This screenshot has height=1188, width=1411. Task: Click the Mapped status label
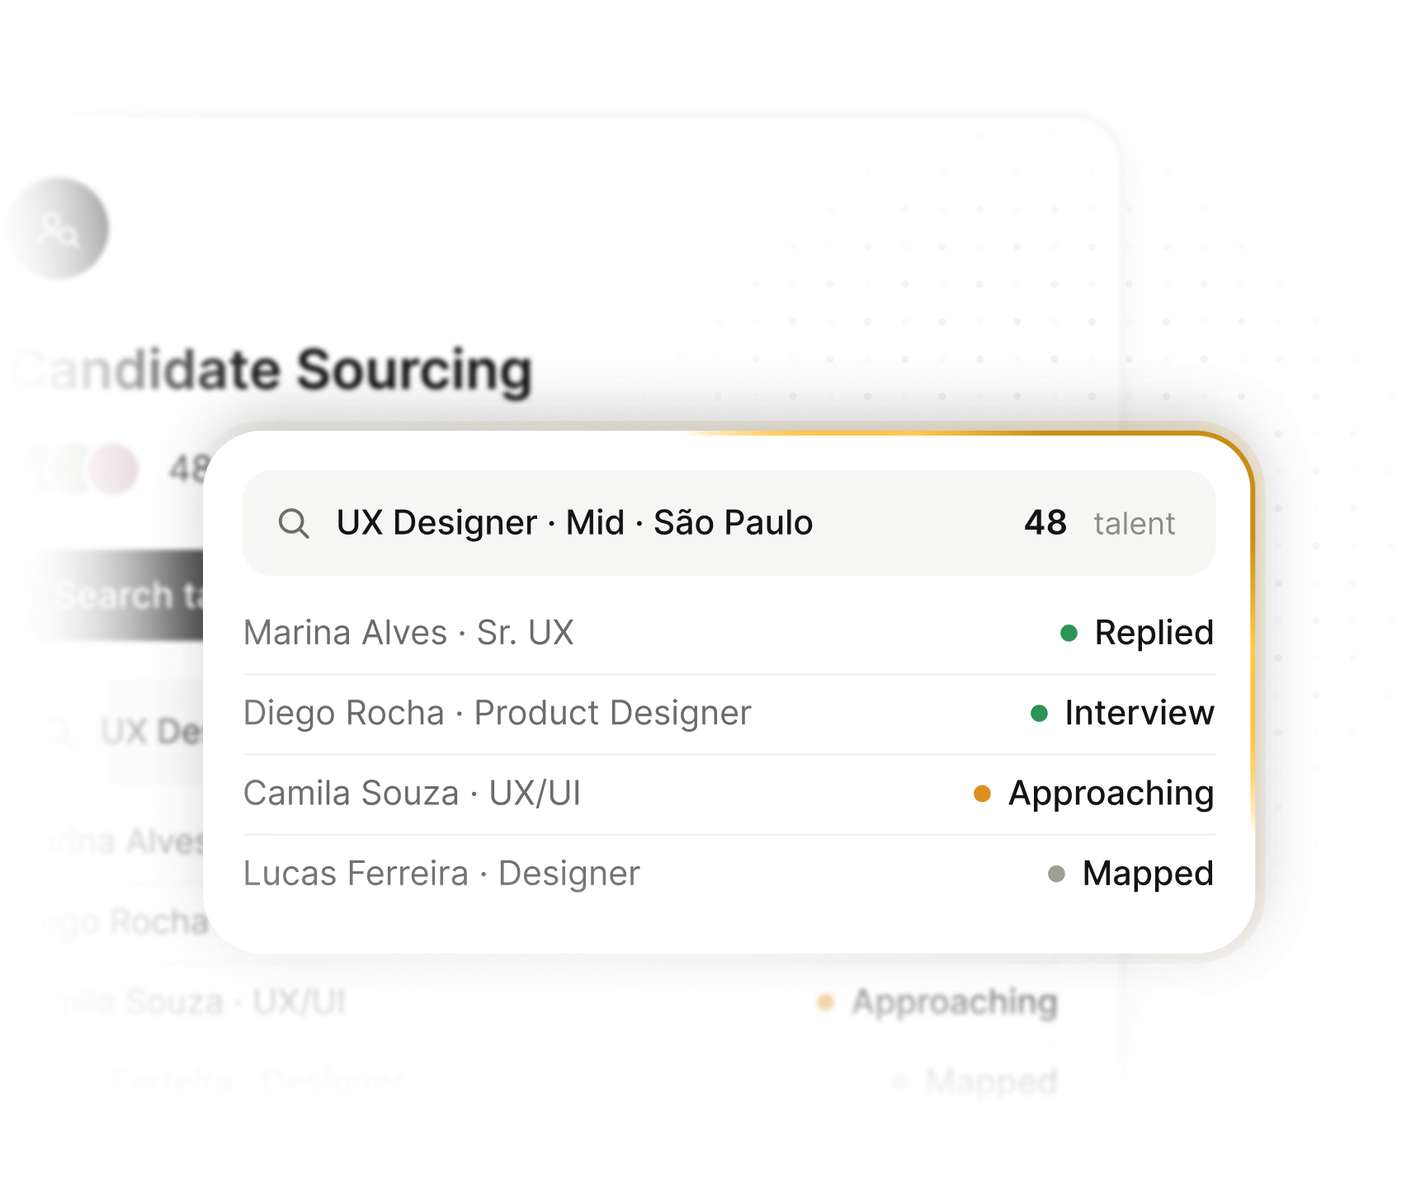point(1148,874)
